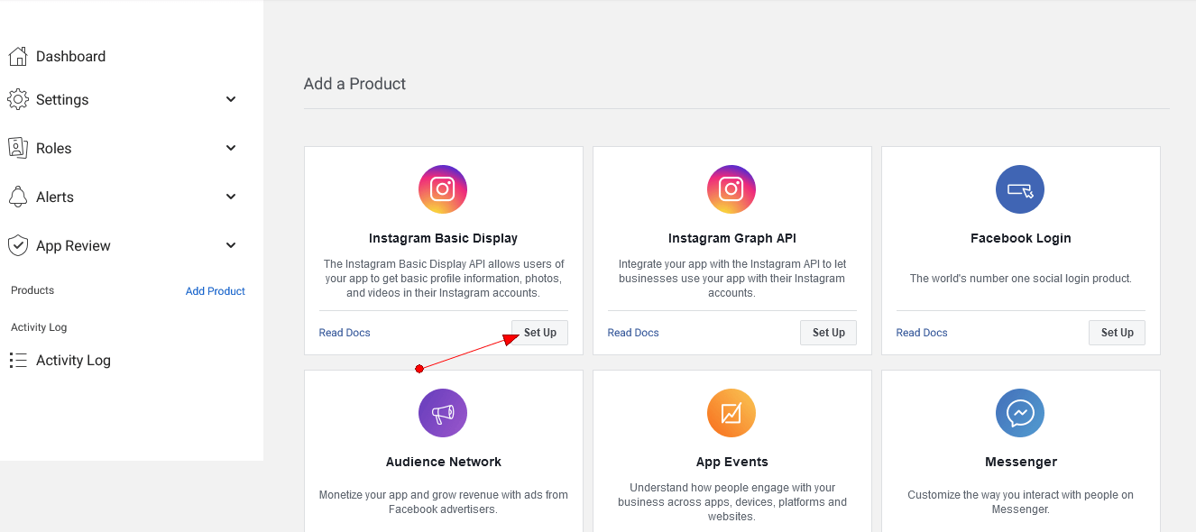The height and width of the screenshot is (532, 1196).
Task: Open Read Docs for Instagram Graph API
Action: (x=633, y=333)
